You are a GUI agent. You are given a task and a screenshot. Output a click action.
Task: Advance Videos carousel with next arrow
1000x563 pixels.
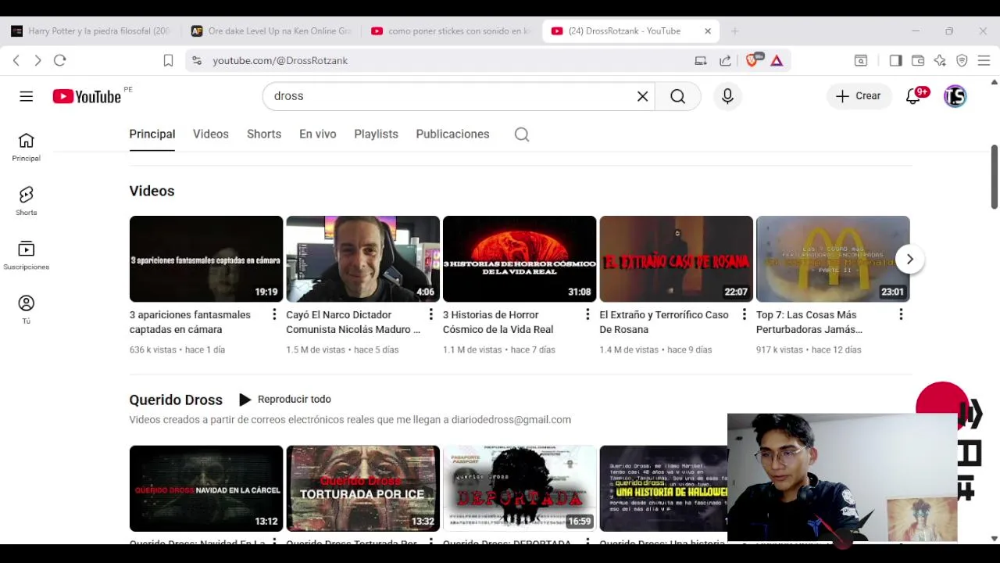[909, 259]
